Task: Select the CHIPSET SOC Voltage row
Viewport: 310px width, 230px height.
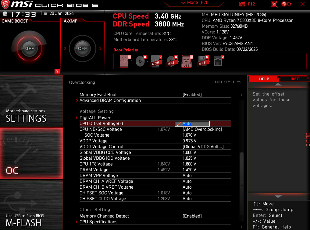Action: tap(155, 193)
